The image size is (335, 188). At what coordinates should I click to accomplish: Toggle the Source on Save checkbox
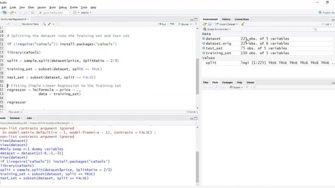click(x=20, y=24)
